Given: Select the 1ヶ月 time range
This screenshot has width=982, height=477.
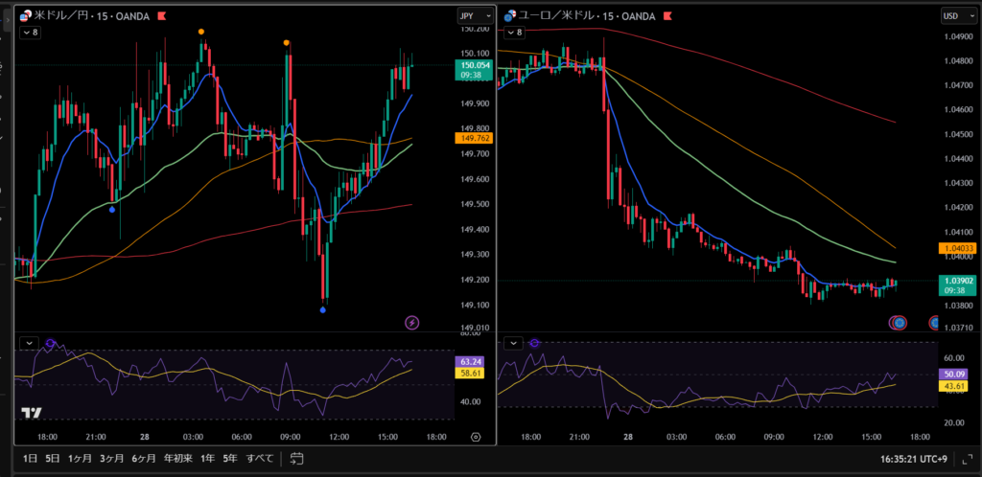Looking at the screenshot, I should click(80, 458).
